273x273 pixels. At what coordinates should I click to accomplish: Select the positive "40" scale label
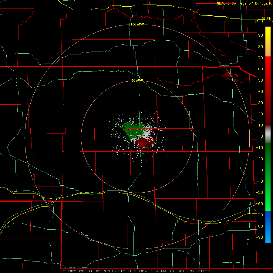click(261, 92)
